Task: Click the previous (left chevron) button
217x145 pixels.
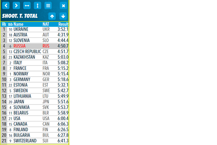Action: tap(6, 5)
